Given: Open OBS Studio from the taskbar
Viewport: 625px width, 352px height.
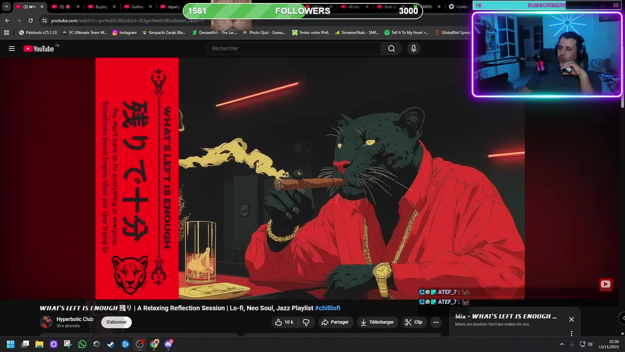Looking at the screenshot, I should tap(140, 344).
